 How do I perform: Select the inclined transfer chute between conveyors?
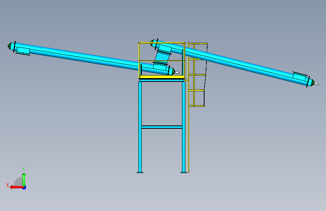(162, 56)
